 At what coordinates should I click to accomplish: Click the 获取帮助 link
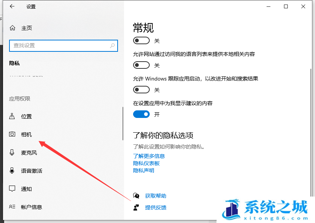pos(156,196)
